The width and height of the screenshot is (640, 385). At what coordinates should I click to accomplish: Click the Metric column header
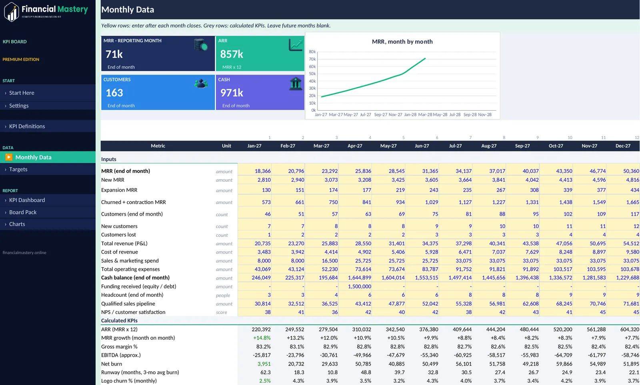tap(158, 146)
